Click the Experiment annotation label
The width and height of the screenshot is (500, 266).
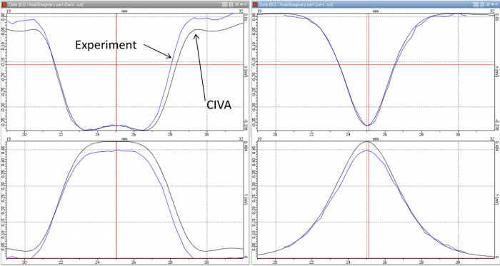point(106,45)
